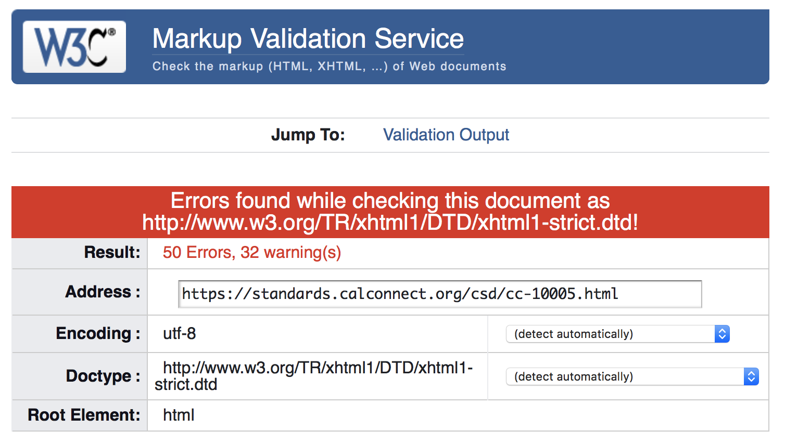Follow the 'Validation Output' link
785x443 pixels.
click(446, 135)
